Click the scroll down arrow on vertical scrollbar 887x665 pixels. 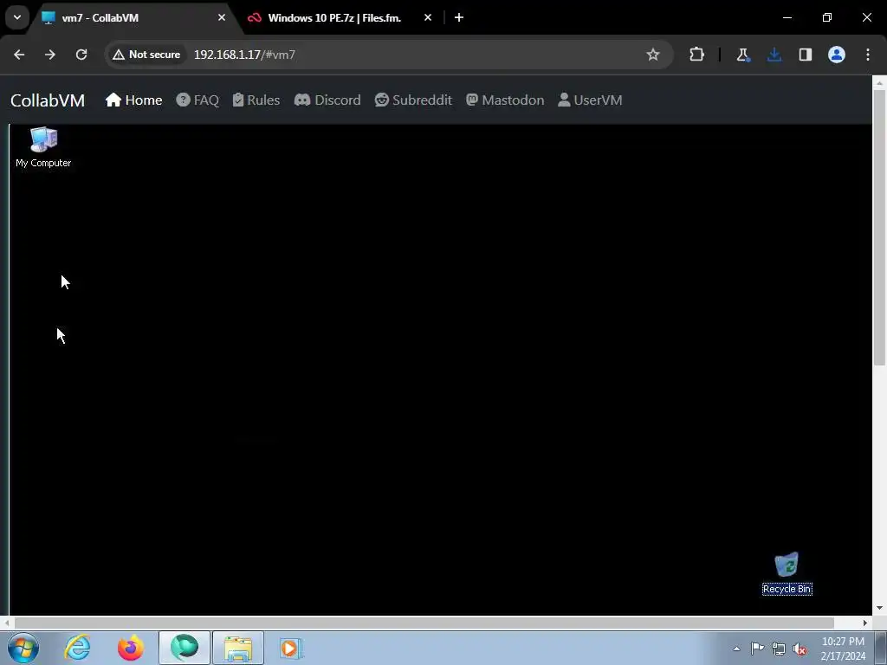(x=879, y=608)
